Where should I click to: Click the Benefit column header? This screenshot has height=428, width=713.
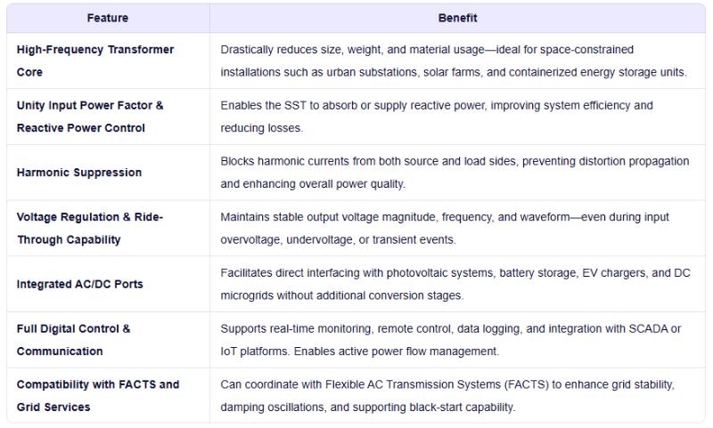coord(456,18)
